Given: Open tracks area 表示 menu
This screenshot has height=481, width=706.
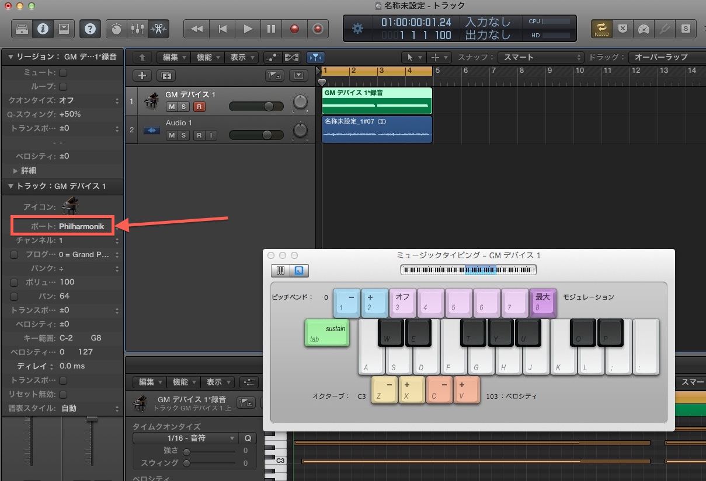Looking at the screenshot, I should pos(242,57).
